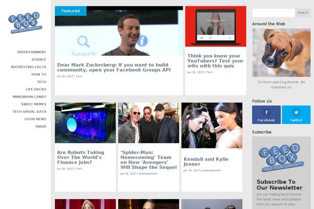Click the search input field
314x209 pixels.
click(x=274, y=13)
